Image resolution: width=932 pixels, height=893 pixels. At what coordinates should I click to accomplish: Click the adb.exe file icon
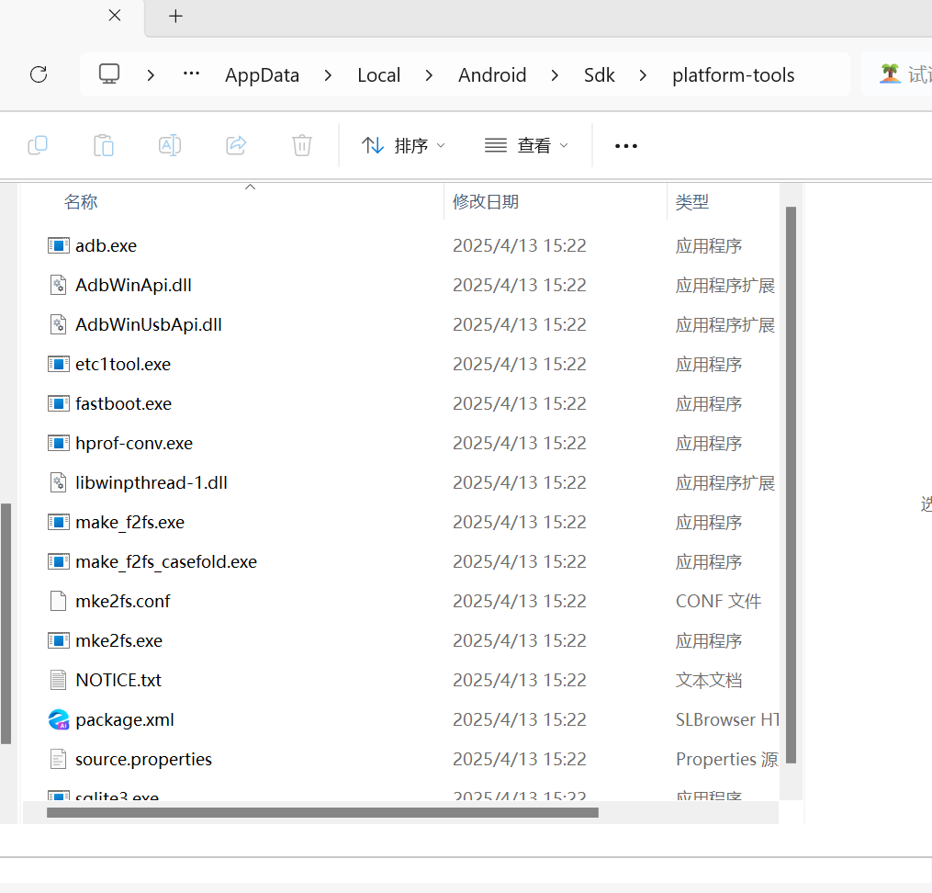coord(58,245)
